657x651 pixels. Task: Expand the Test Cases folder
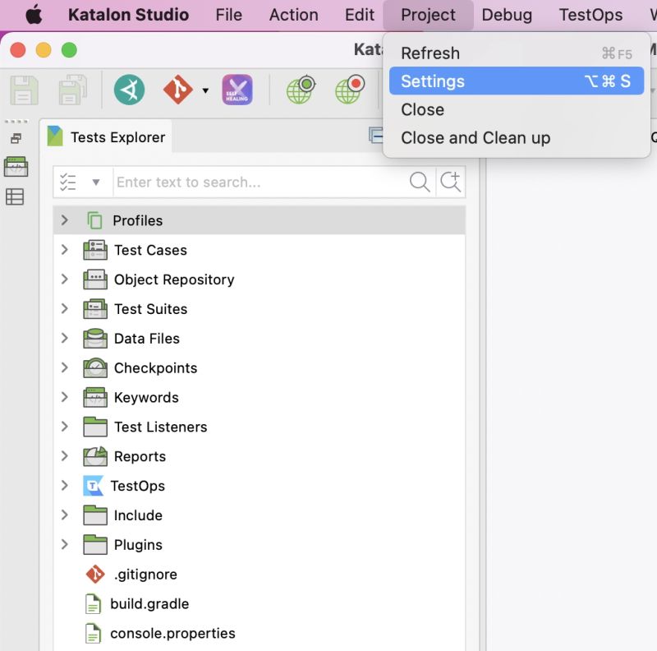tap(64, 250)
